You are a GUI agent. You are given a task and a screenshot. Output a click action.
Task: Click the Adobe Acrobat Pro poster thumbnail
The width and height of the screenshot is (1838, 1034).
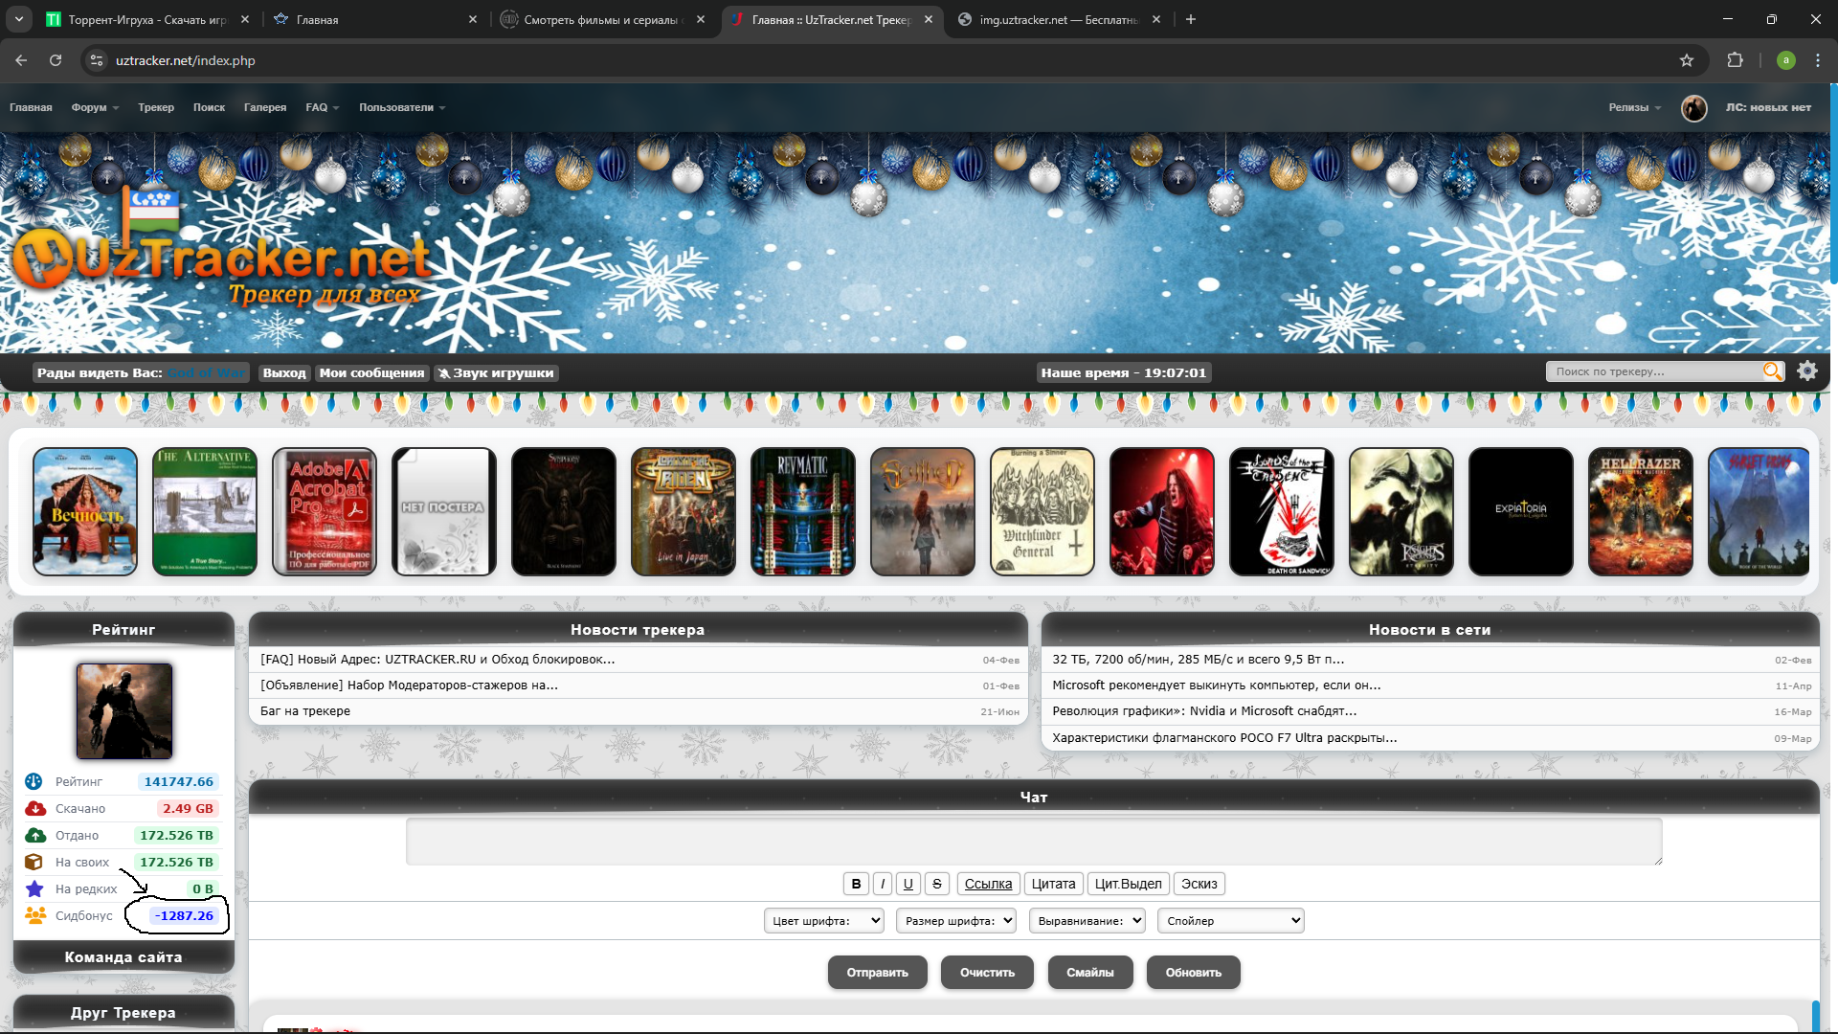(325, 512)
